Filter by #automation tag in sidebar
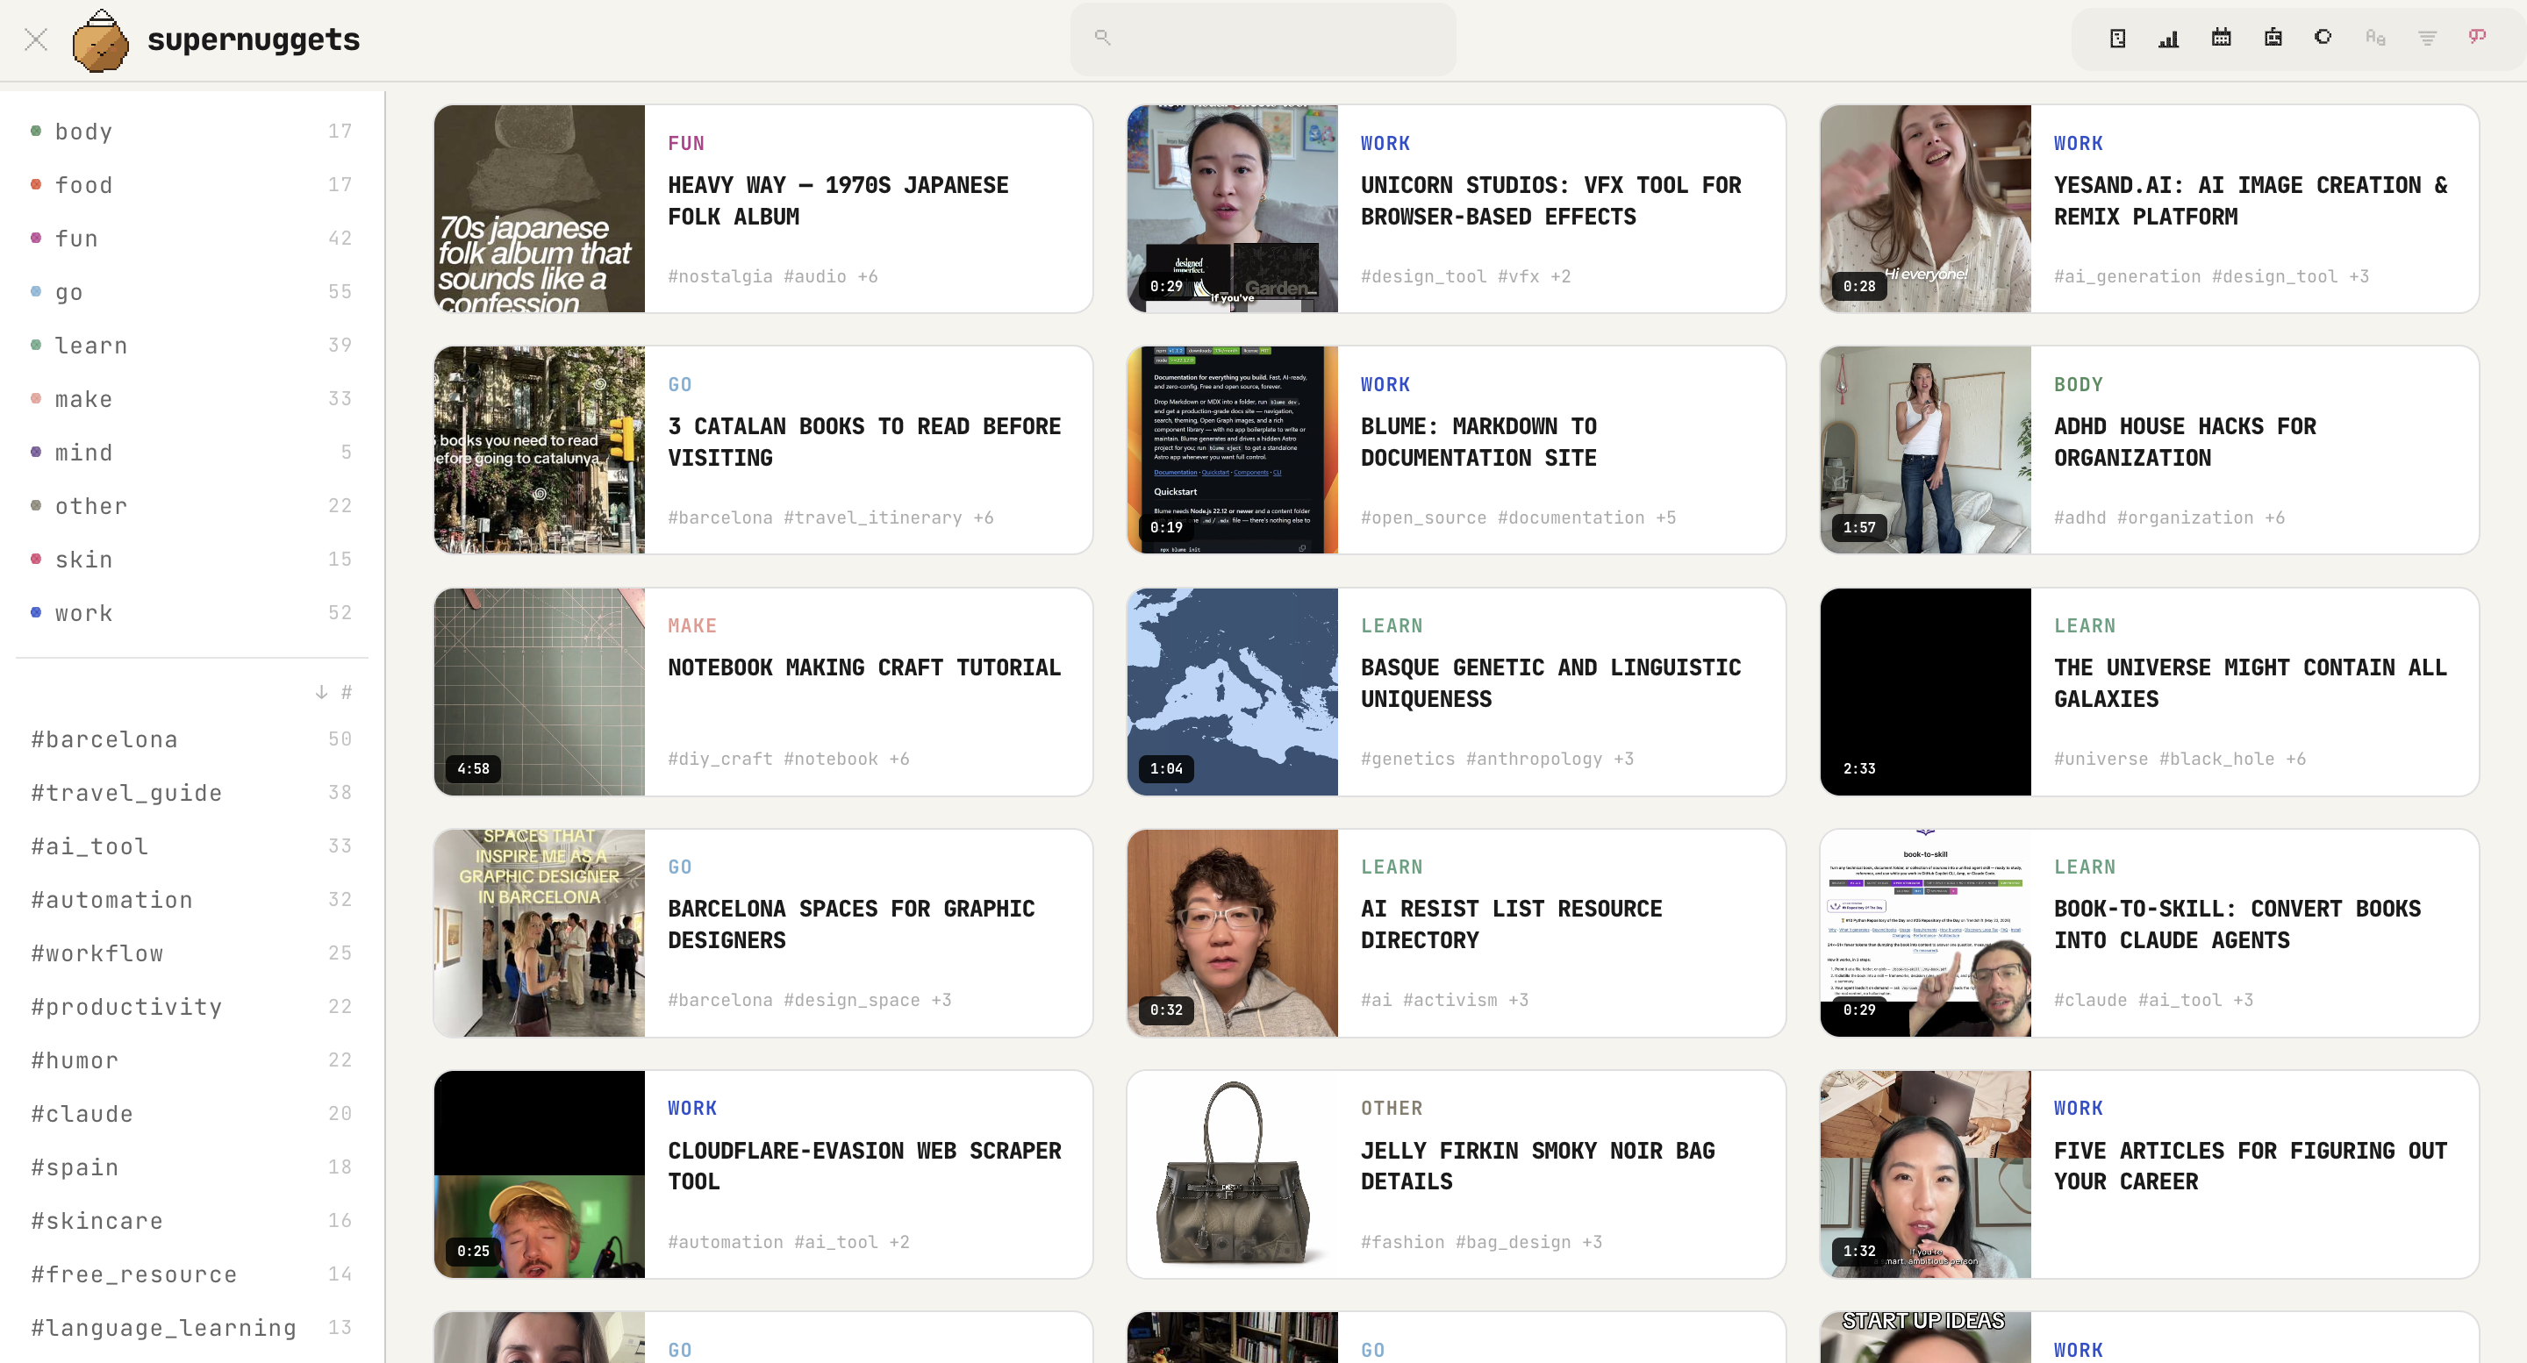Image resolution: width=2527 pixels, height=1363 pixels. pyautogui.click(x=191, y=899)
